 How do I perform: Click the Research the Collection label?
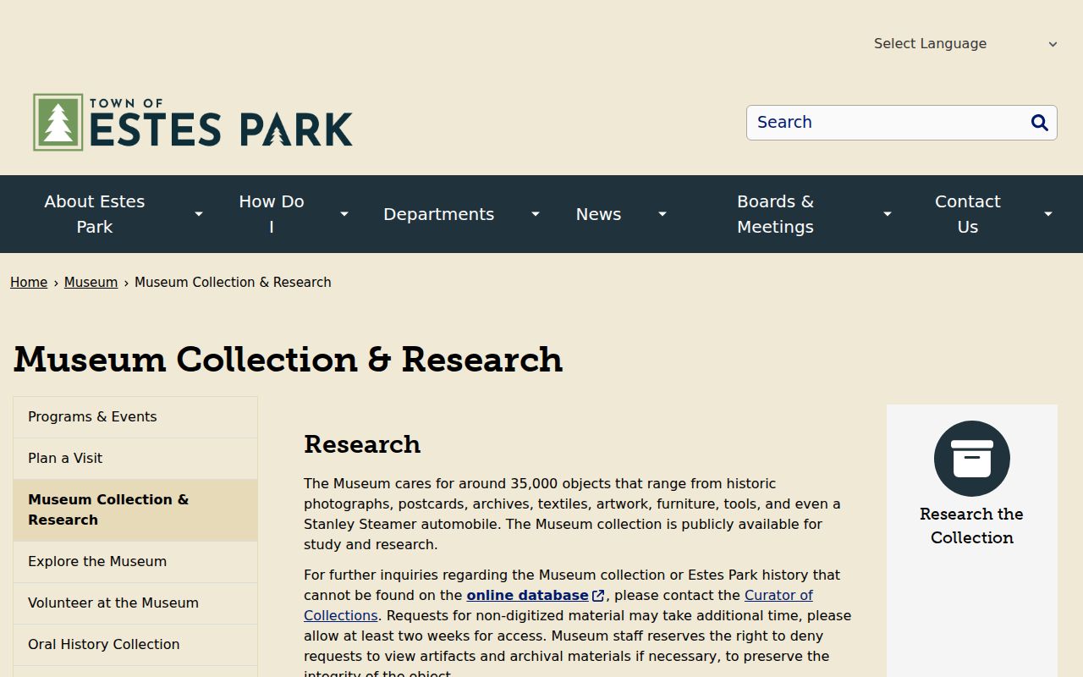point(972,526)
